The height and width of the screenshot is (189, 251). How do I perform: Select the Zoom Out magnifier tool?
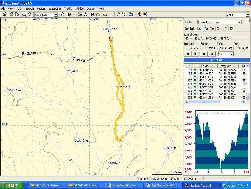click(30, 15)
